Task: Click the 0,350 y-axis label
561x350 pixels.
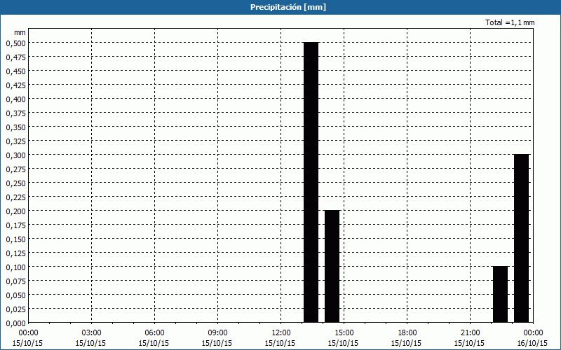Action: (x=15, y=127)
